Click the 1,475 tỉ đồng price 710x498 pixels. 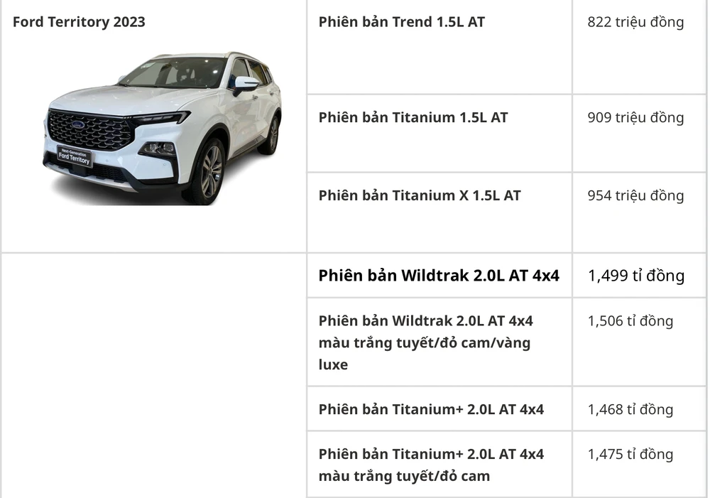coord(630,455)
